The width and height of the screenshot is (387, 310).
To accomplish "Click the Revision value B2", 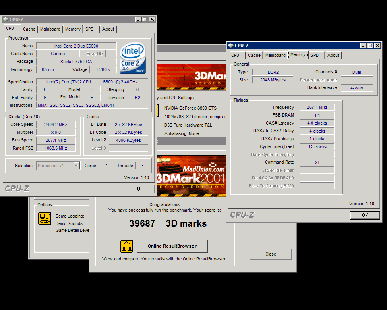I will tap(137, 98).
